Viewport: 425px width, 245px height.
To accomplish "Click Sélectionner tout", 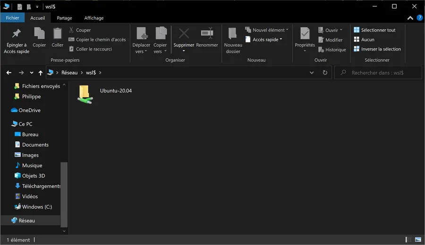I will point(374,30).
